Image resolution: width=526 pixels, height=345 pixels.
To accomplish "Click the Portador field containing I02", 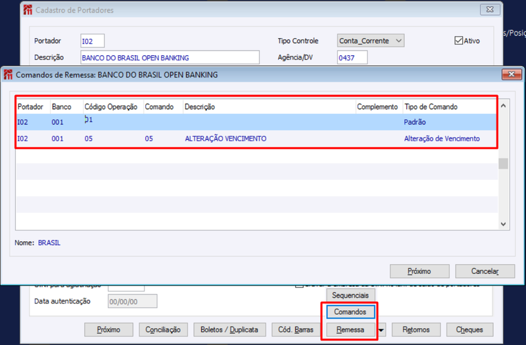I will [92, 41].
